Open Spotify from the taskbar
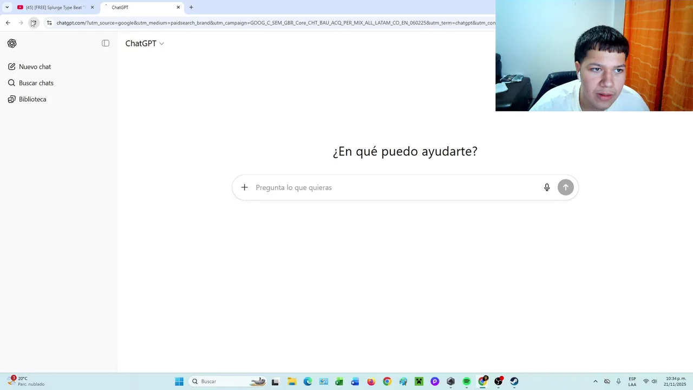 (x=467, y=381)
